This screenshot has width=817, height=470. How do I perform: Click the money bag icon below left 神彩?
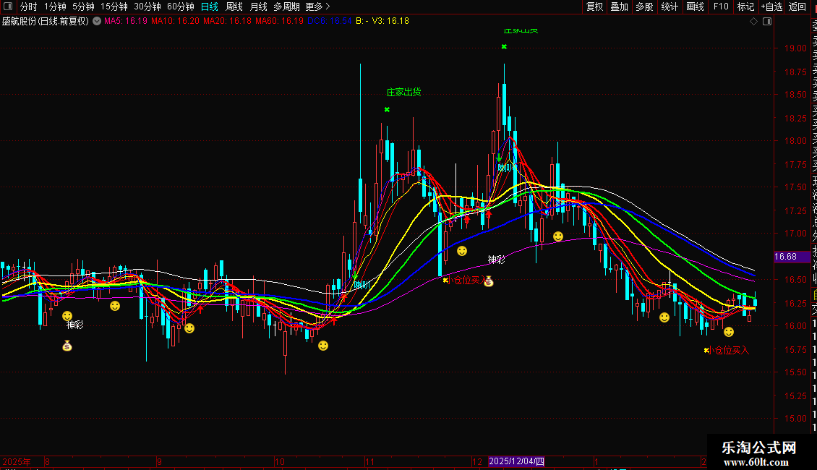click(x=67, y=346)
